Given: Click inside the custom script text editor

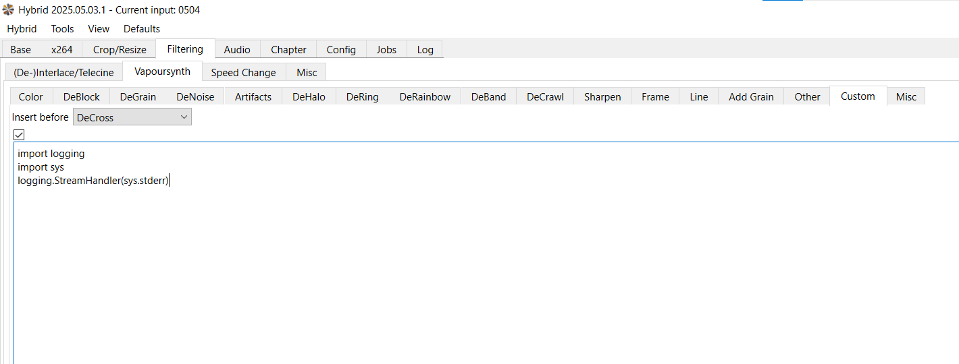Looking at the screenshot, I should pyautogui.click(x=473, y=270).
